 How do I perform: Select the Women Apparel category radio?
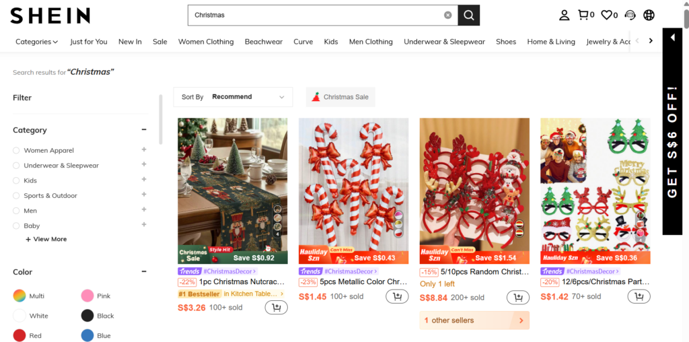[x=16, y=150]
